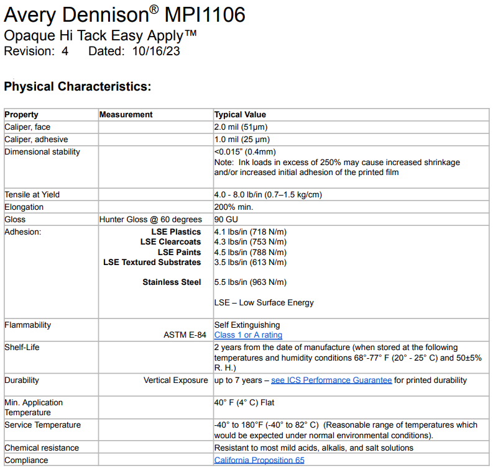The width and height of the screenshot is (493, 468).
Task: Click the LSE Paints label
Action: pos(179,253)
